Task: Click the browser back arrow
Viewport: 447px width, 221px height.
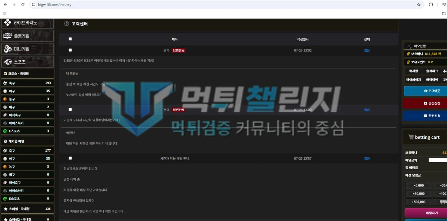Action: pyautogui.click(x=5, y=5)
